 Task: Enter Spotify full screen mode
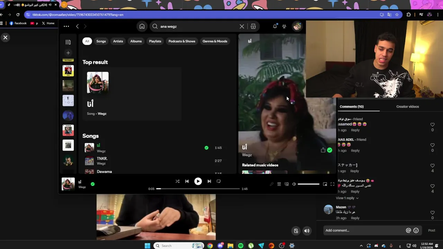click(x=332, y=184)
